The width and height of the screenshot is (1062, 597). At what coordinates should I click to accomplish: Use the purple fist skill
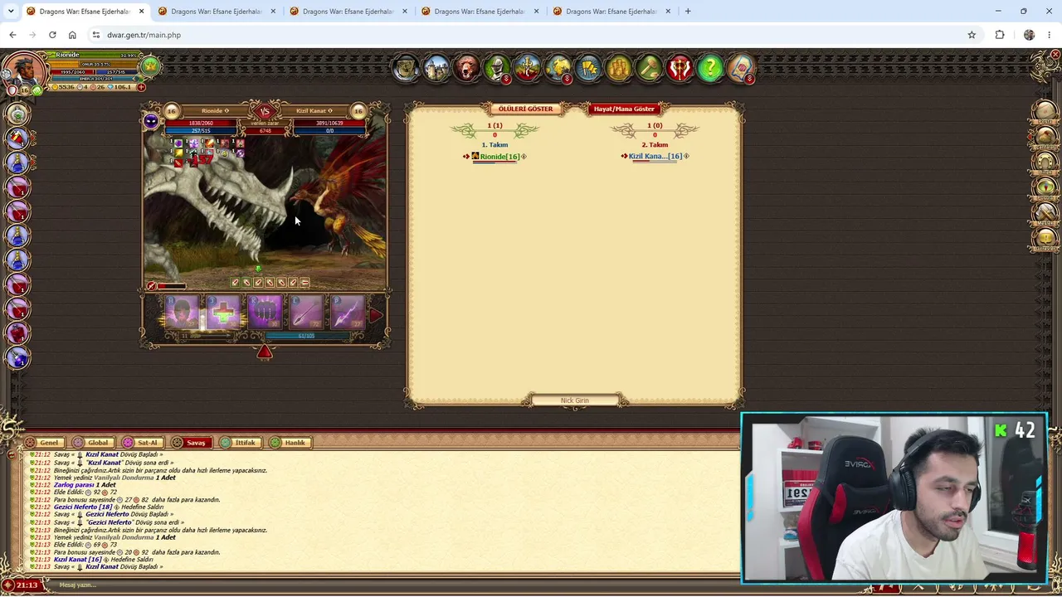pos(265,313)
